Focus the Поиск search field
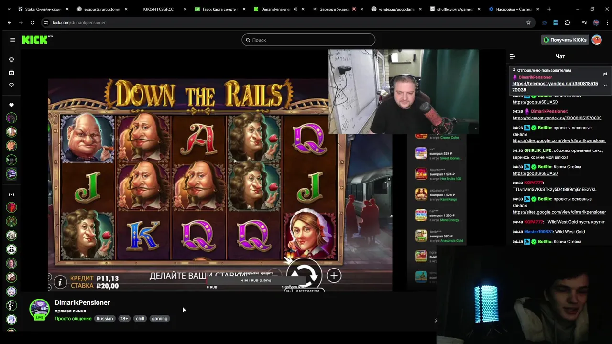This screenshot has width=612, height=344. pos(308,40)
